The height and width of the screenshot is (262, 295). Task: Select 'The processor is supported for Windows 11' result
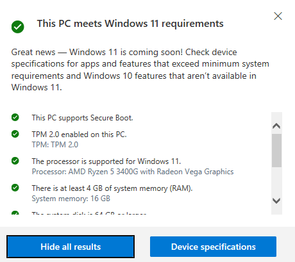(106, 161)
